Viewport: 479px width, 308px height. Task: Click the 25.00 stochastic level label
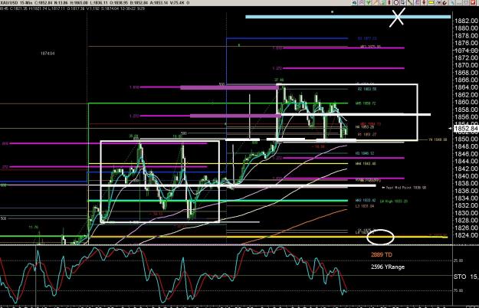pyautogui.click(x=458, y=260)
